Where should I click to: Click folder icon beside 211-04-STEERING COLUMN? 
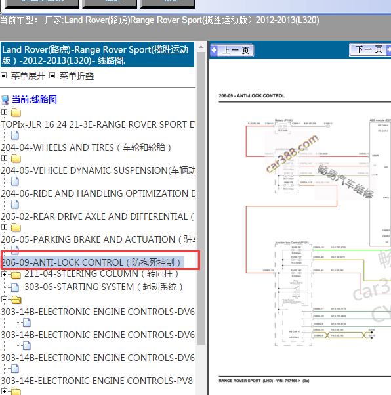click(x=16, y=275)
